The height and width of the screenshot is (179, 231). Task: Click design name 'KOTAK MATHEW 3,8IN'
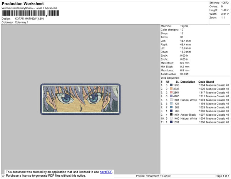point(29,19)
